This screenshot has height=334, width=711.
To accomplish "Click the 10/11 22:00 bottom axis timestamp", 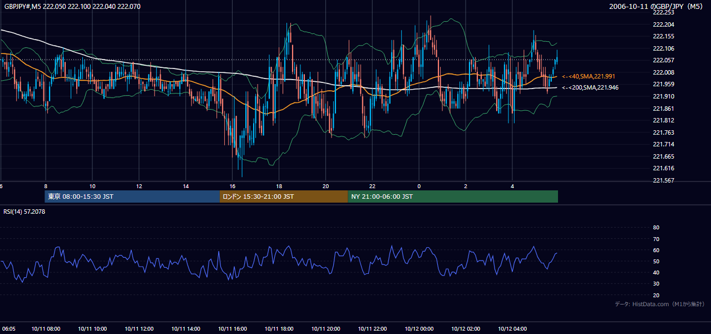I will 372,328.
